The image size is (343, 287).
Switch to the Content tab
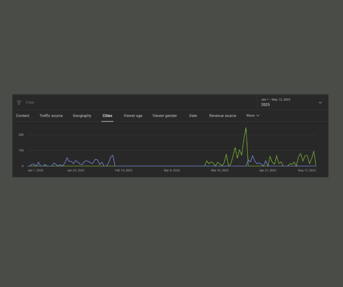pos(23,116)
